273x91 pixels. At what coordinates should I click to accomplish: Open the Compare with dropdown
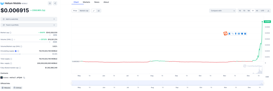(223, 11)
